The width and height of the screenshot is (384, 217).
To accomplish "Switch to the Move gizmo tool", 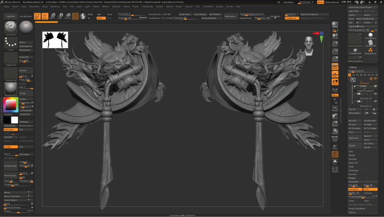I will 52,16.
